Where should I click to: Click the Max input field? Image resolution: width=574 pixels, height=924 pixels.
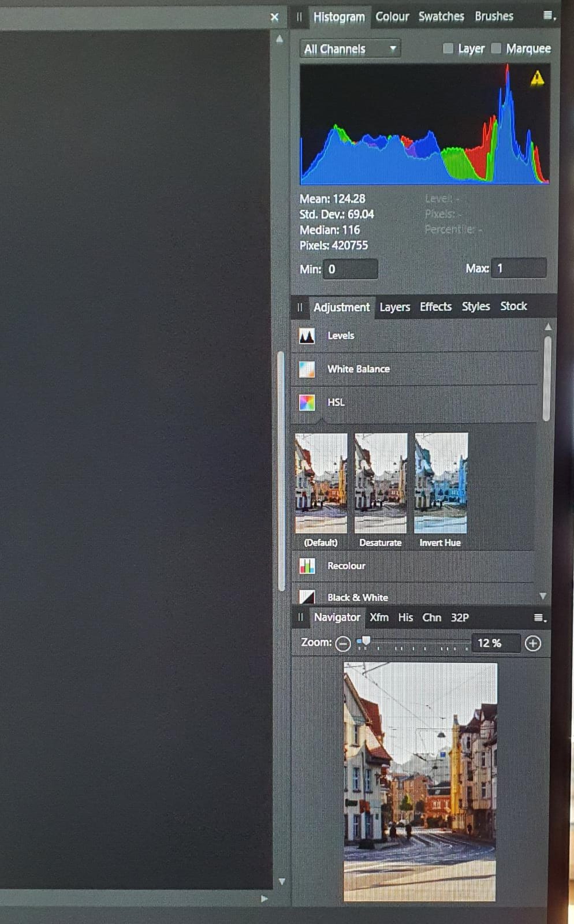[518, 269]
